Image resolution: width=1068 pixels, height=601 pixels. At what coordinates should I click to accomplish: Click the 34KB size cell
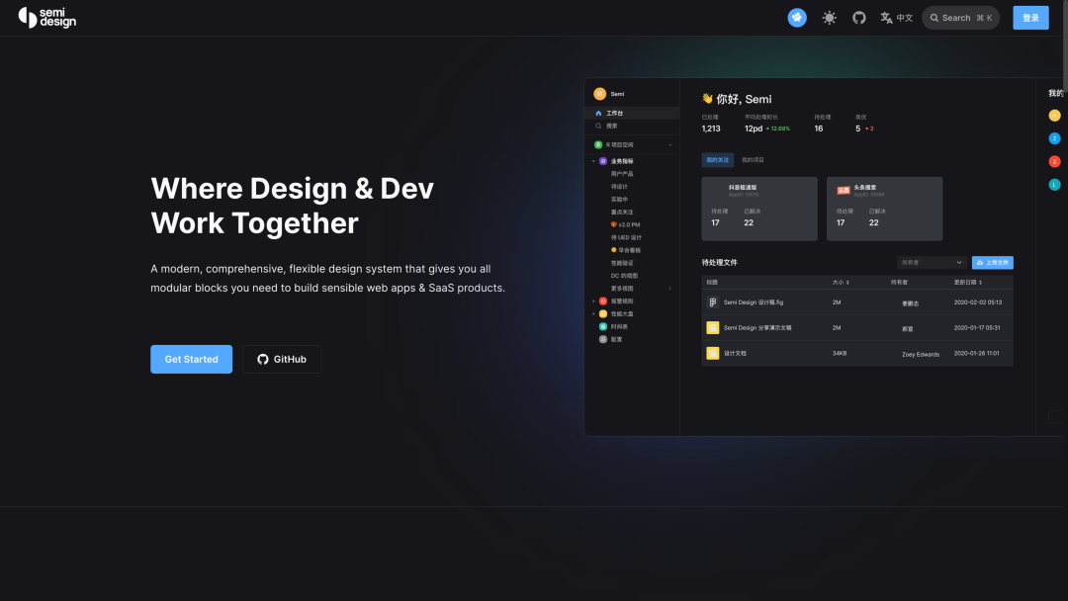point(840,353)
